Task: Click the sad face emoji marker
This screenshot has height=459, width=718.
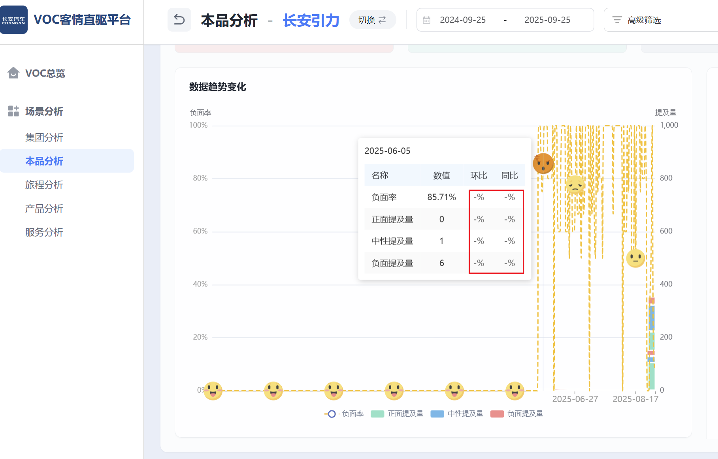Action: (575, 184)
